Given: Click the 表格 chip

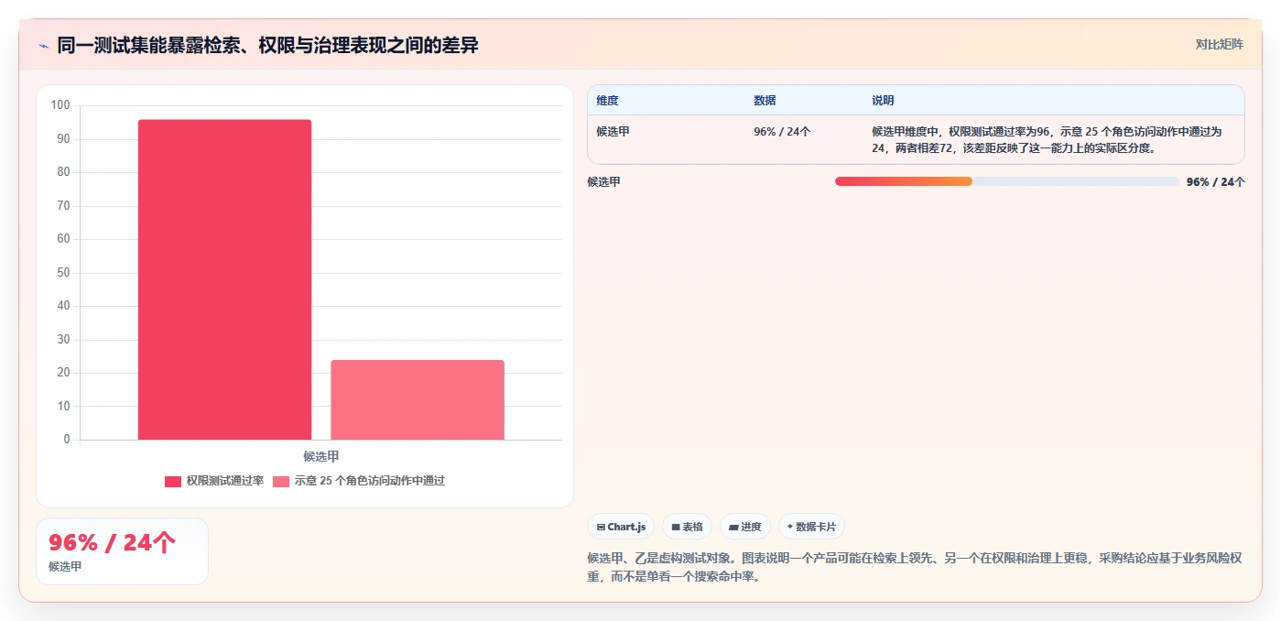Looking at the screenshot, I should click(687, 527).
